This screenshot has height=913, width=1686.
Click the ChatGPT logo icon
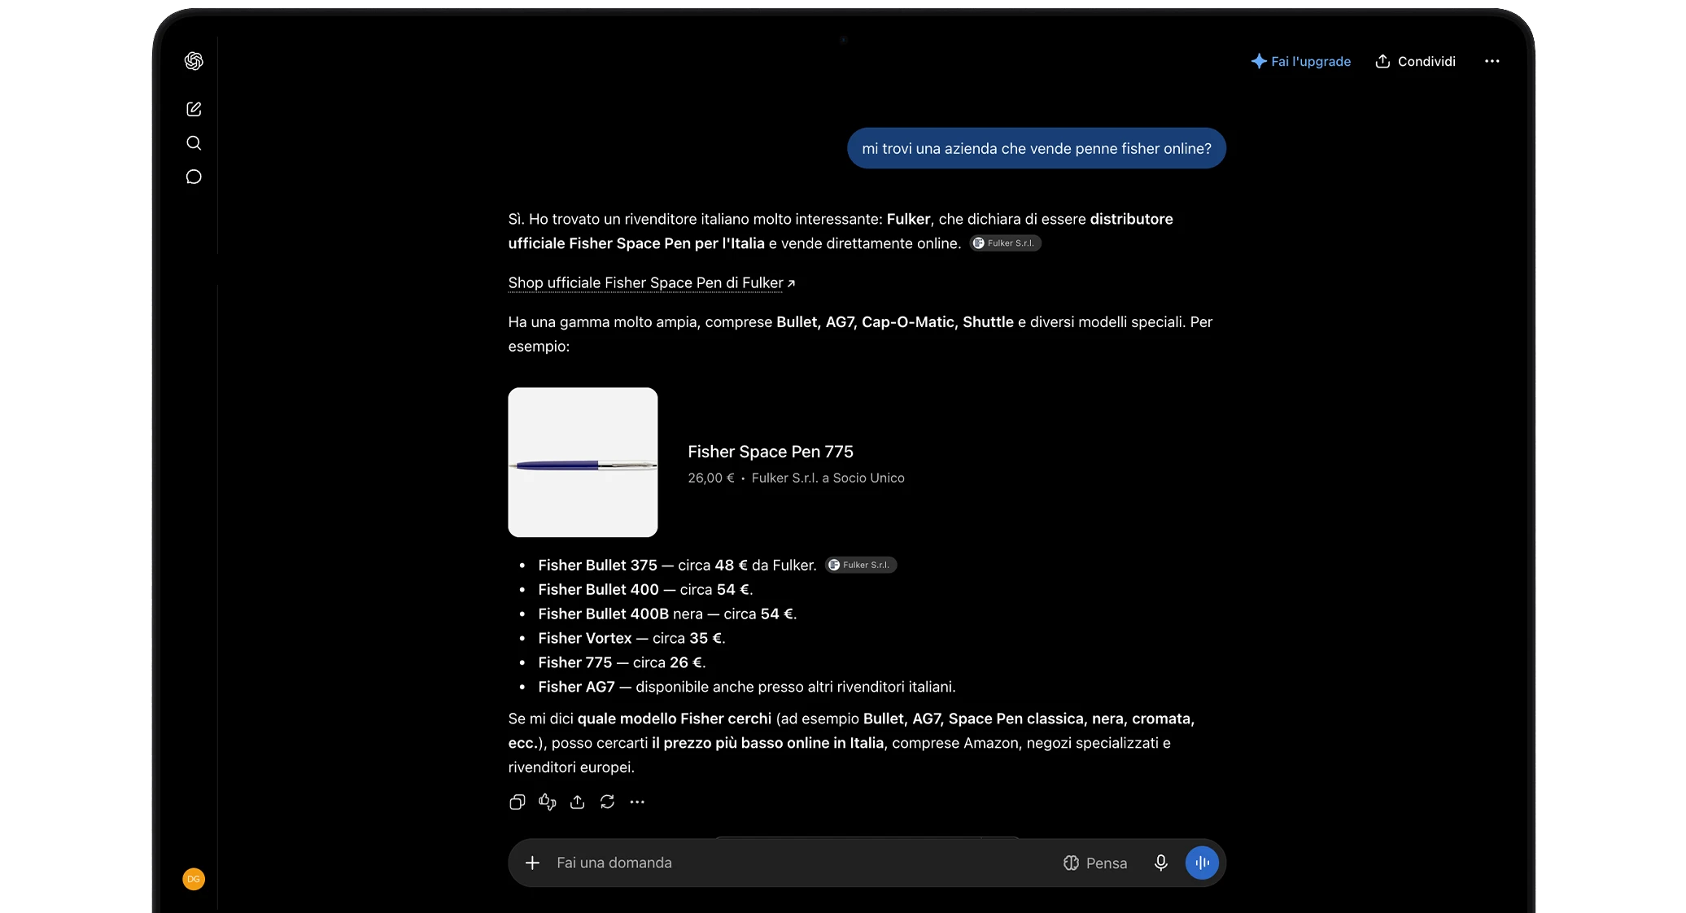tap(194, 61)
